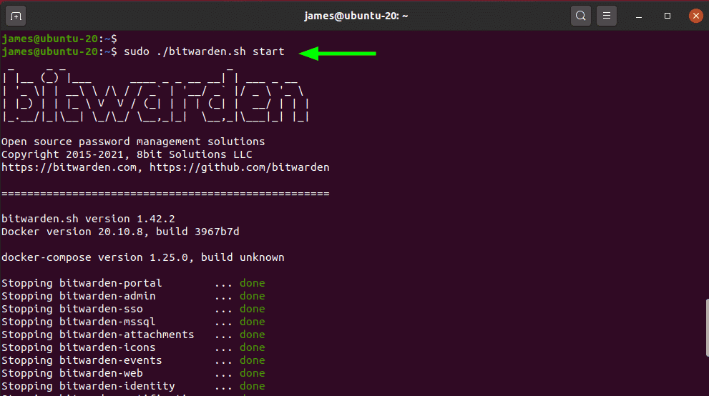
Task: Click 'Stopping bitwarden-identity' line
Action: 133,386
